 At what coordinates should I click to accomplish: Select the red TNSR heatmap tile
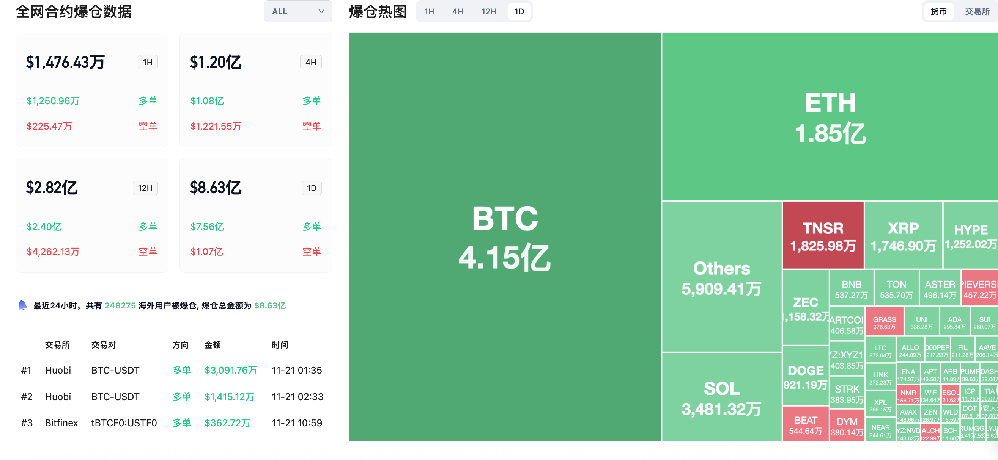click(823, 235)
